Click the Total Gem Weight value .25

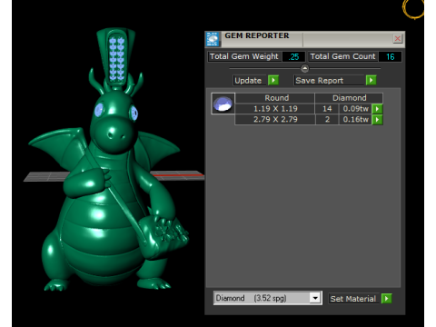(293, 57)
